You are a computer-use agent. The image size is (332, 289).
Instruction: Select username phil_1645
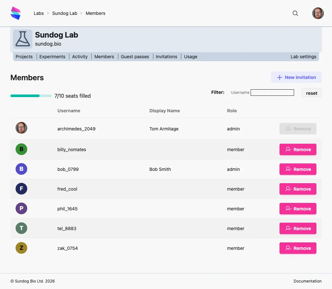[x=67, y=209]
